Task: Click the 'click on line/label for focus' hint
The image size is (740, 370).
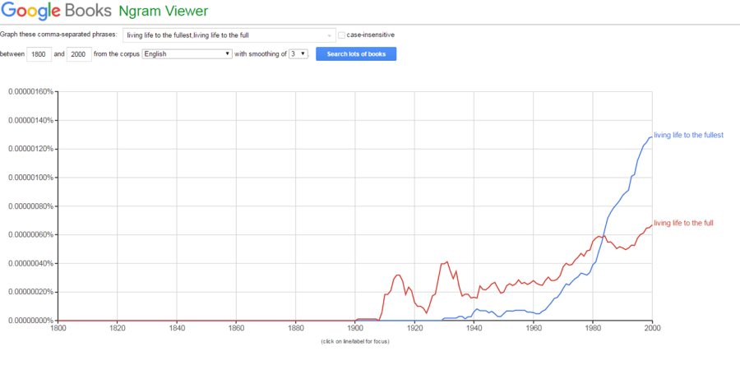Action: [x=355, y=340]
